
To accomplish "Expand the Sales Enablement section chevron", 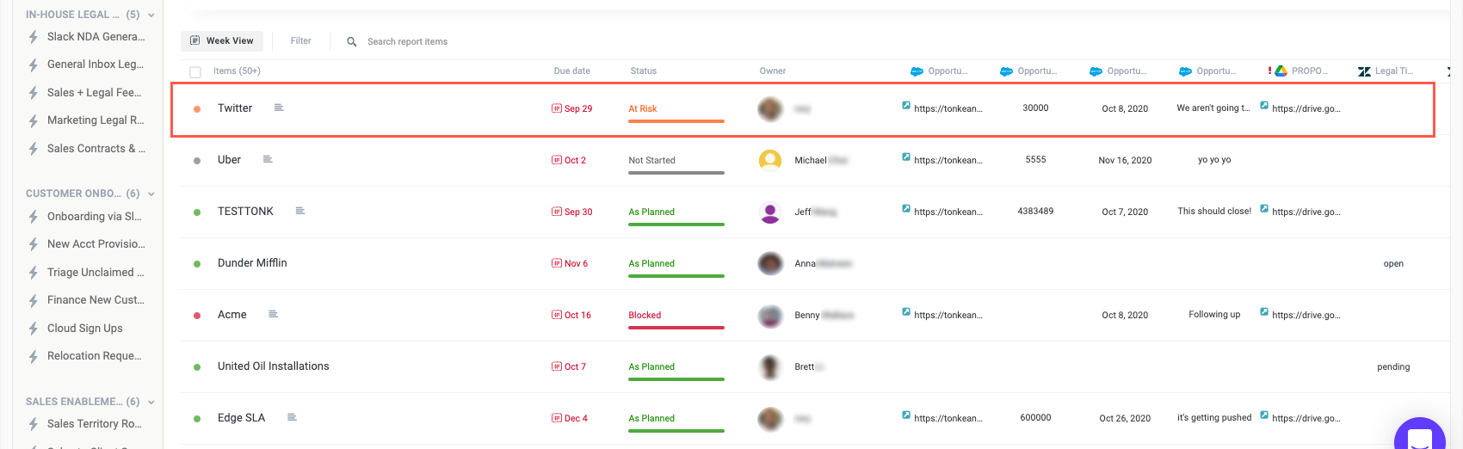I will tap(151, 403).
